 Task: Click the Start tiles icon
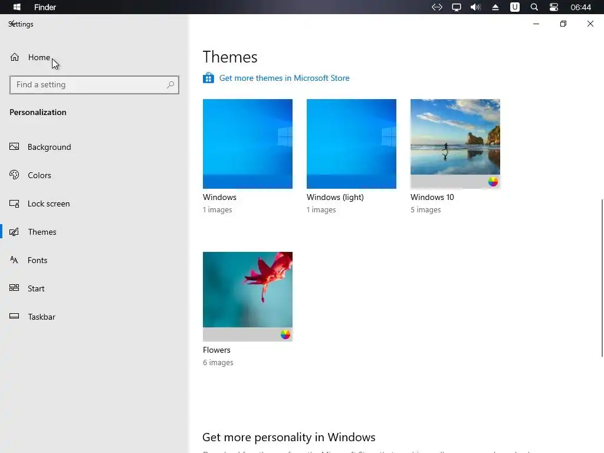tap(14, 288)
